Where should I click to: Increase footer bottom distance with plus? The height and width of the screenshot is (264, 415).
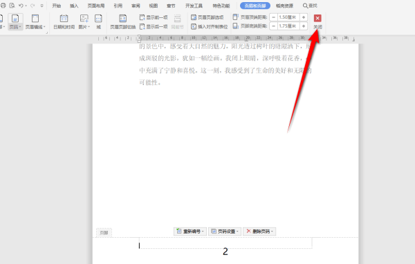coord(304,26)
